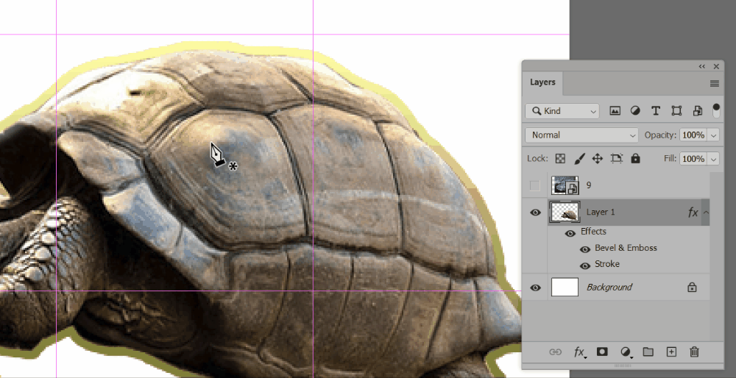The image size is (736, 378).
Task: Lock image pixels brush icon
Action: [x=579, y=159]
